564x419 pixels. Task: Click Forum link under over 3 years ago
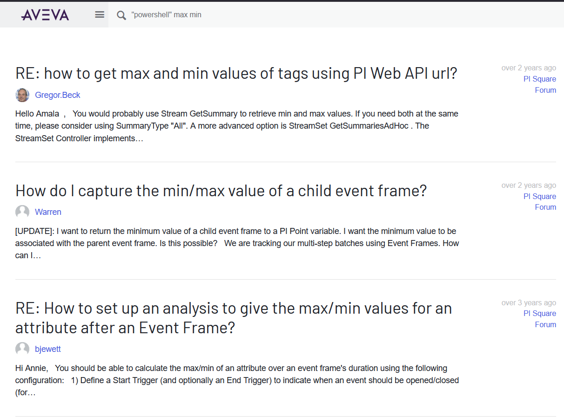tap(545, 325)
